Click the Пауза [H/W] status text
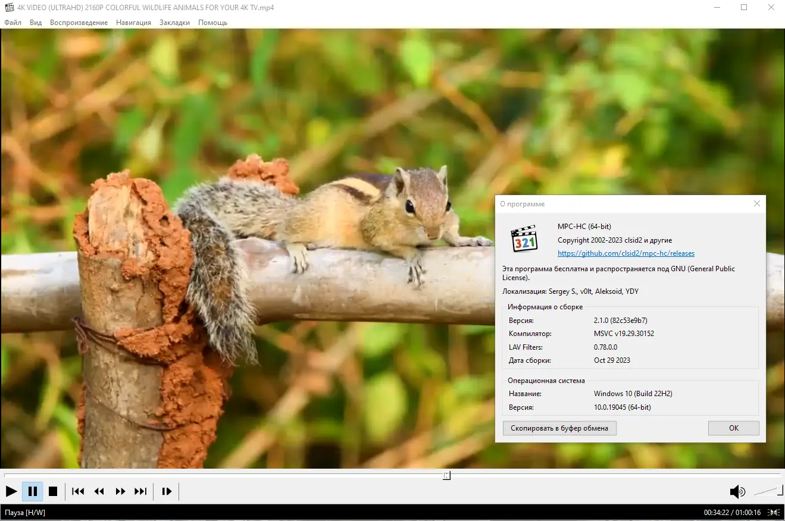785x521 pixels. (25, 513)
